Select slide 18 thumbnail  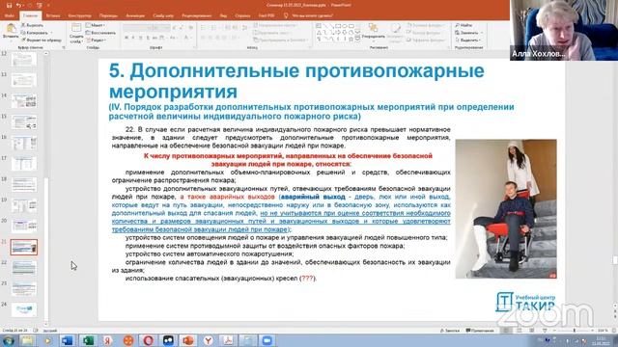coord(24,184)
